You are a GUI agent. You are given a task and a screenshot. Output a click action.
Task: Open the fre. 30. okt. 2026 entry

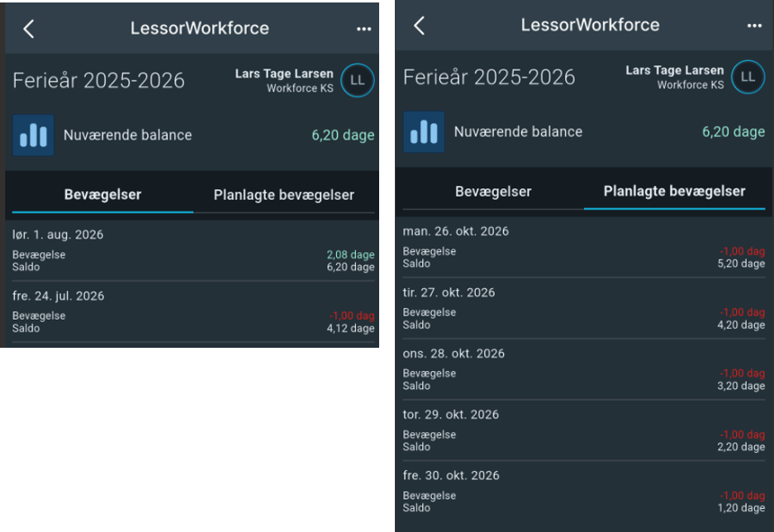coord(584,492)
